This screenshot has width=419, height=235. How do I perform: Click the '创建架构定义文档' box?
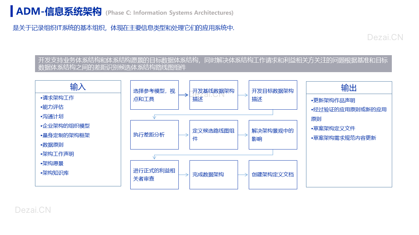coord(273,175)
